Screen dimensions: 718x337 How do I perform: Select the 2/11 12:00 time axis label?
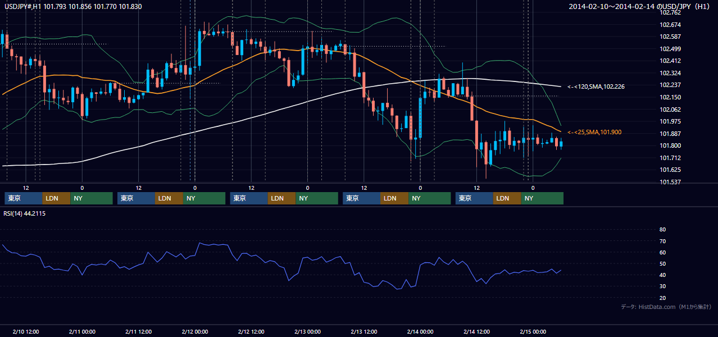tap(138, 332)
